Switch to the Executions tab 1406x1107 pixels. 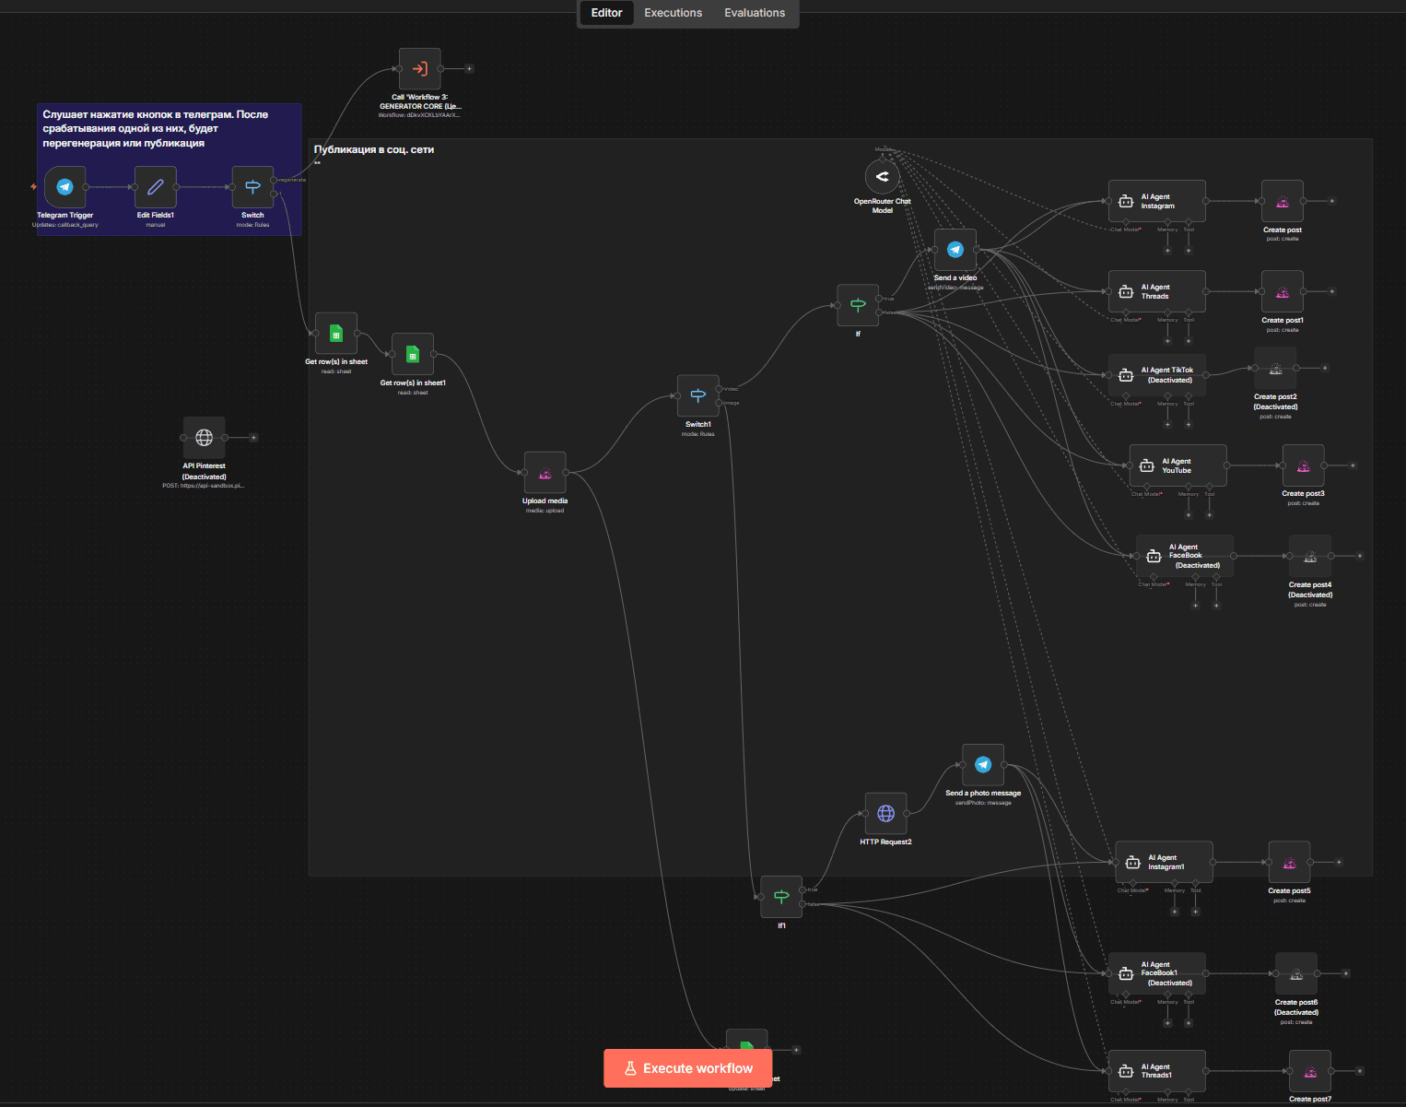673,13
